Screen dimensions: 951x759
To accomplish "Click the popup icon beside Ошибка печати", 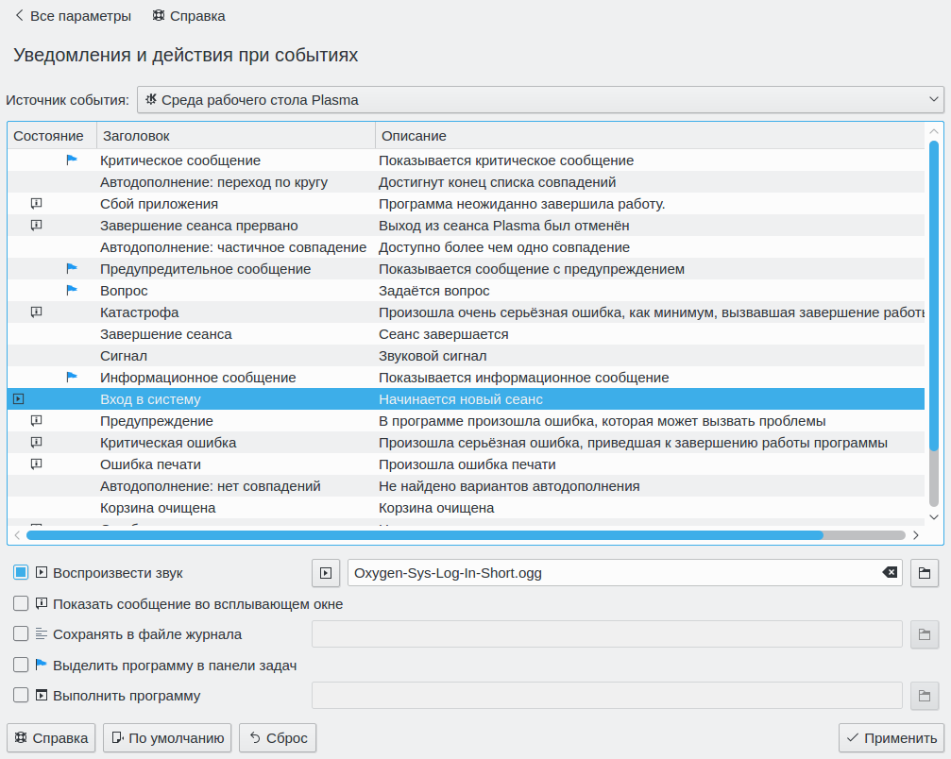I will [37, 464].
